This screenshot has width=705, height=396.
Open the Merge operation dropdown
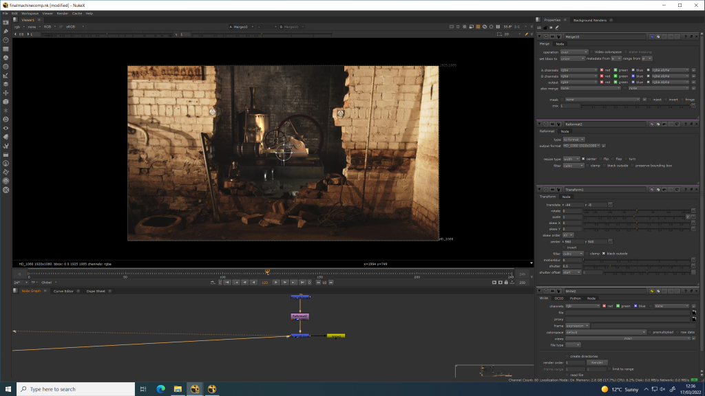pyautogui.click(x=574, y=52)
